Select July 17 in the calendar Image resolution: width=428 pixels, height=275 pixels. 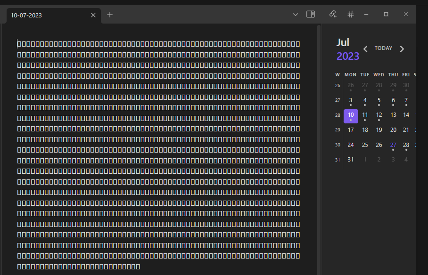pos(351,131)
